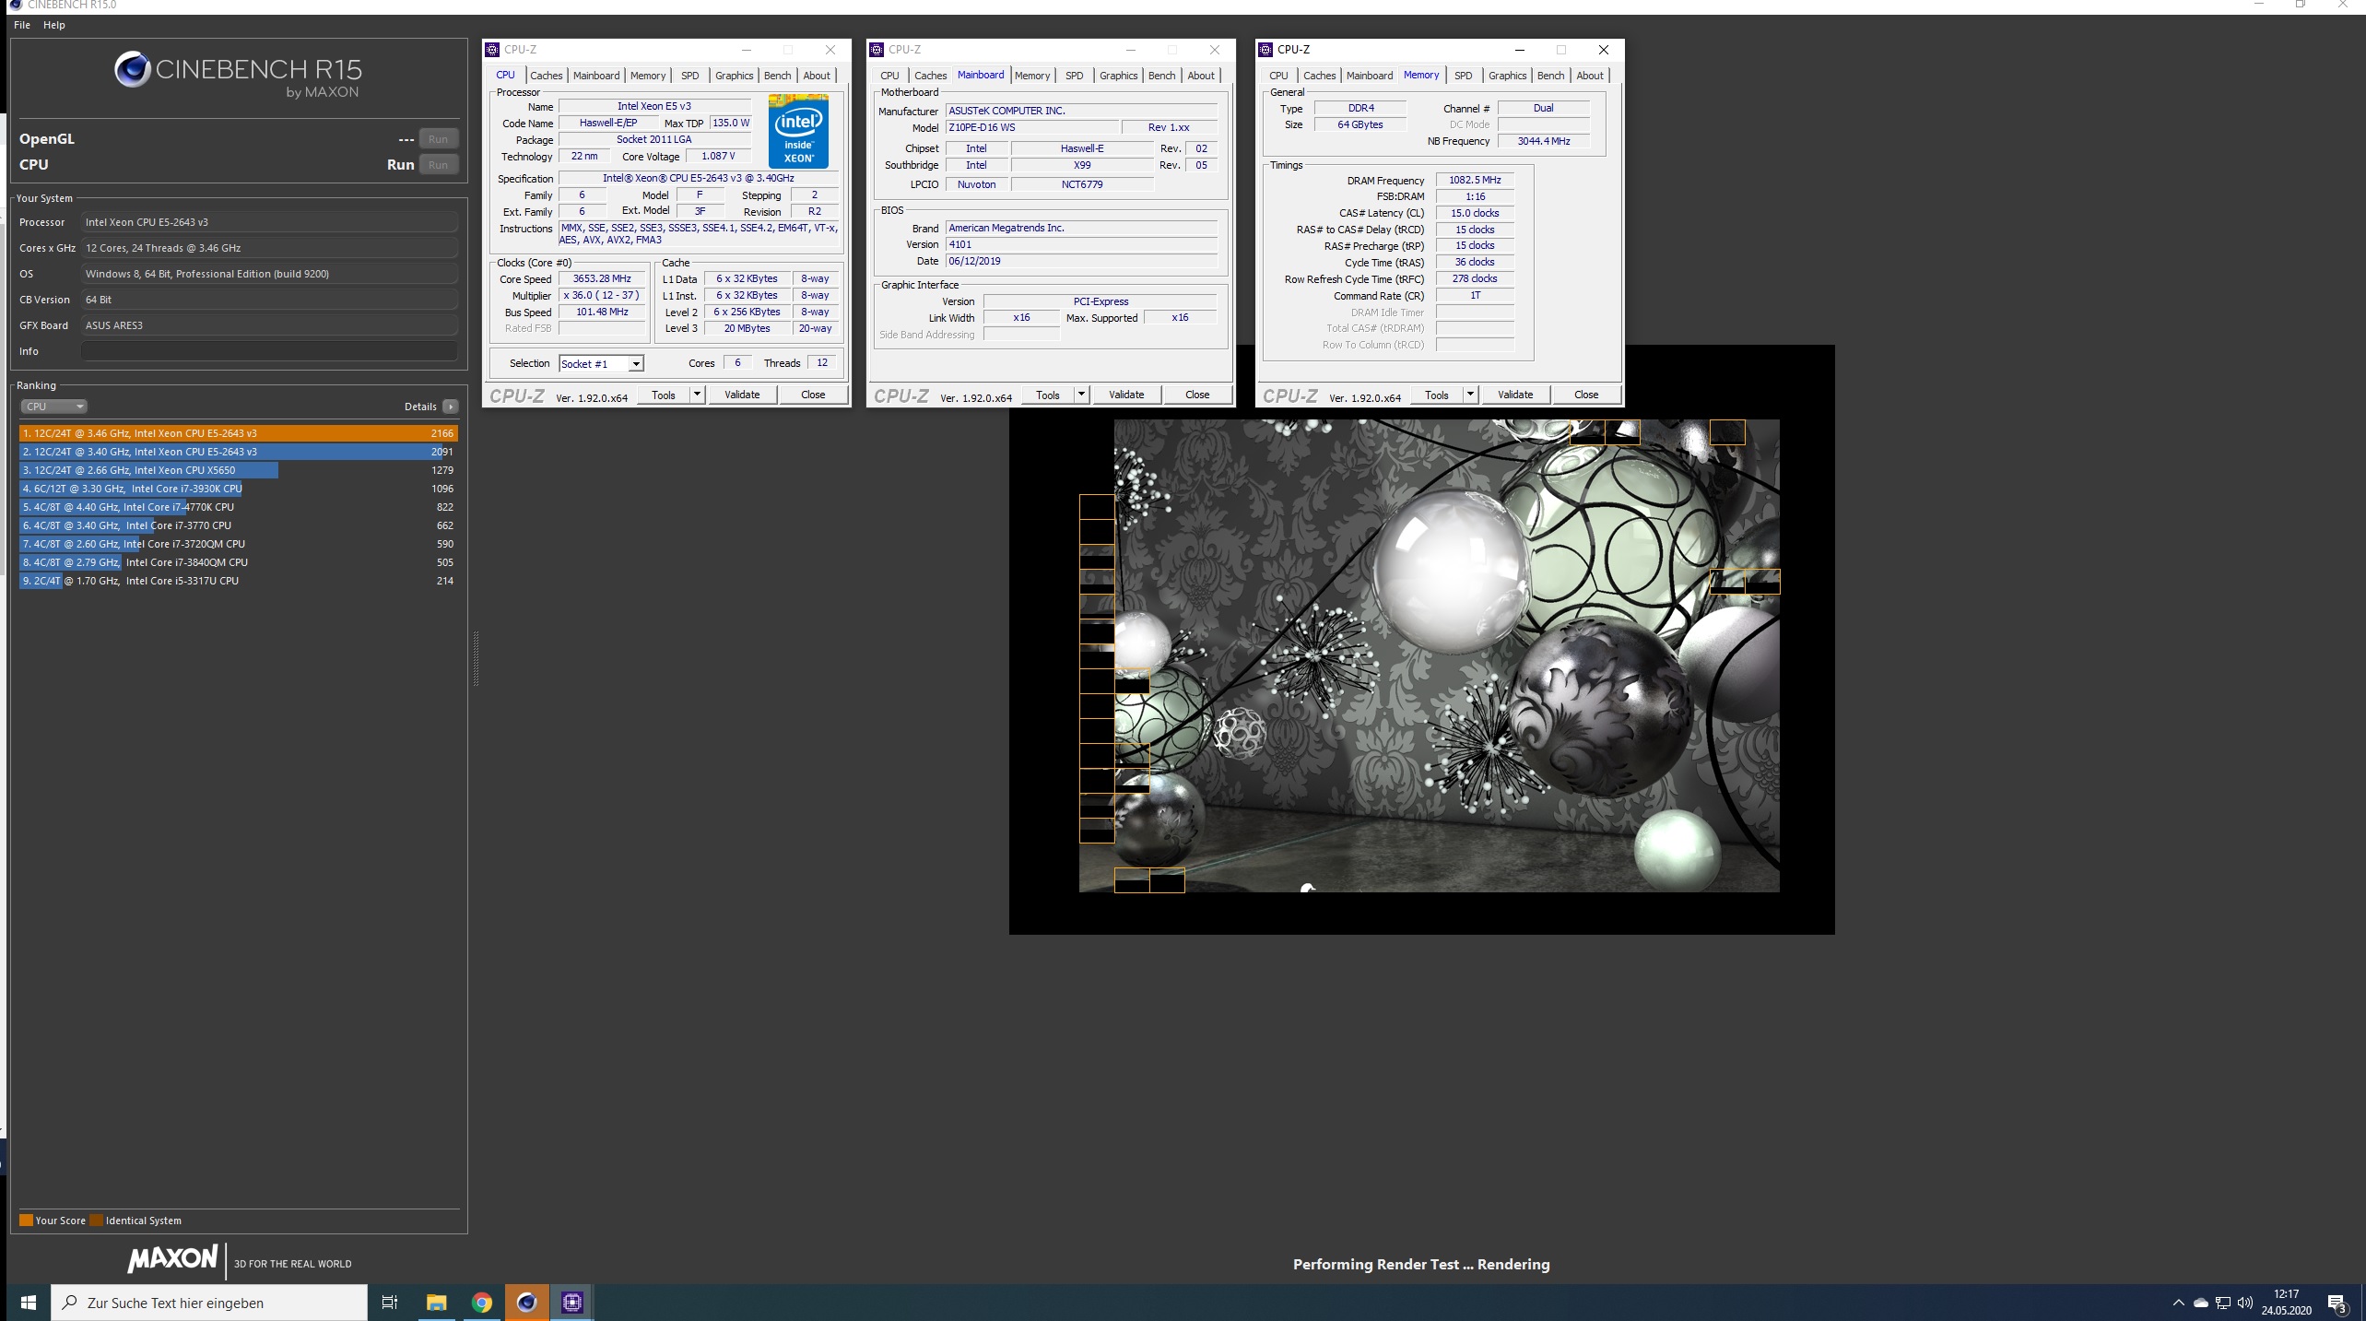Click DRAM Frequency value 1082.5 MHz
The width and height of the screenshot is (2366, 1321).
pyautogui.click(x=1475, y=181)
